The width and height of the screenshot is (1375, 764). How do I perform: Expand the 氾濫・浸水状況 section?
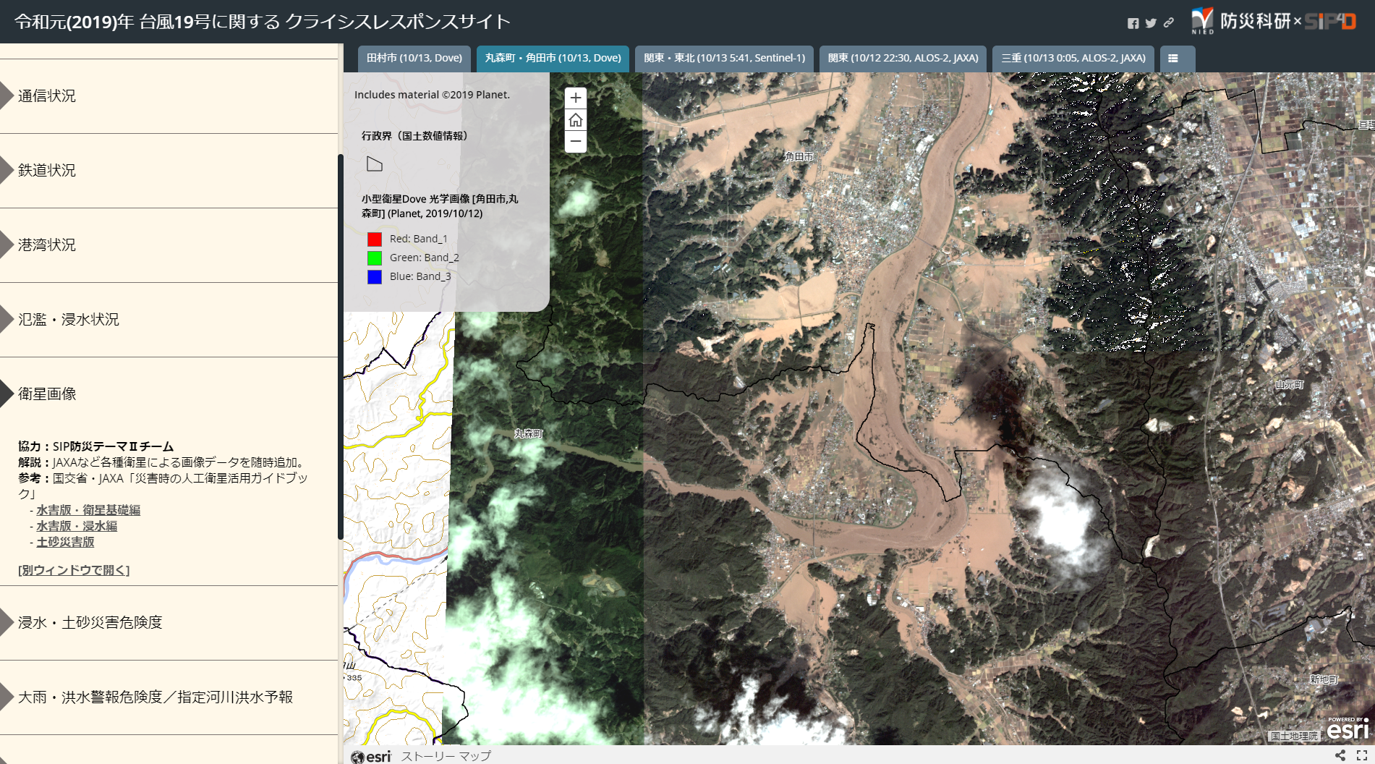coord(69,320)
